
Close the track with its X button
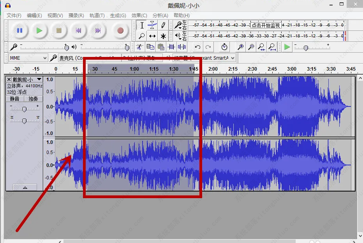coord(9,80)
